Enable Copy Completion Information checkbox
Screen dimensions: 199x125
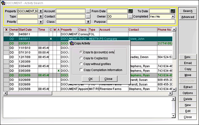[81, 70]
